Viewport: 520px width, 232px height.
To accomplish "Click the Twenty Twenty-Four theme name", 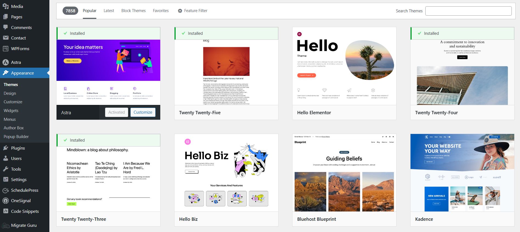I will pyautogui.click(x=436, y=113).
